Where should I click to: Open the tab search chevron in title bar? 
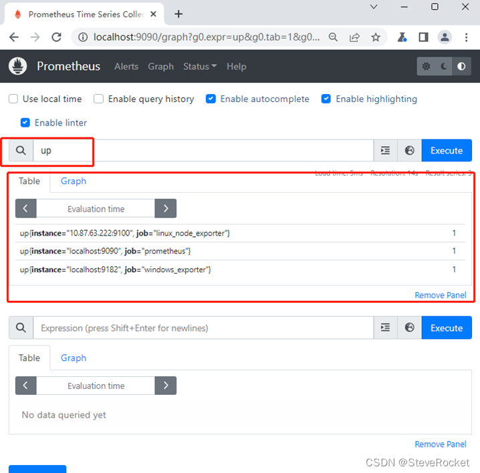374,7
